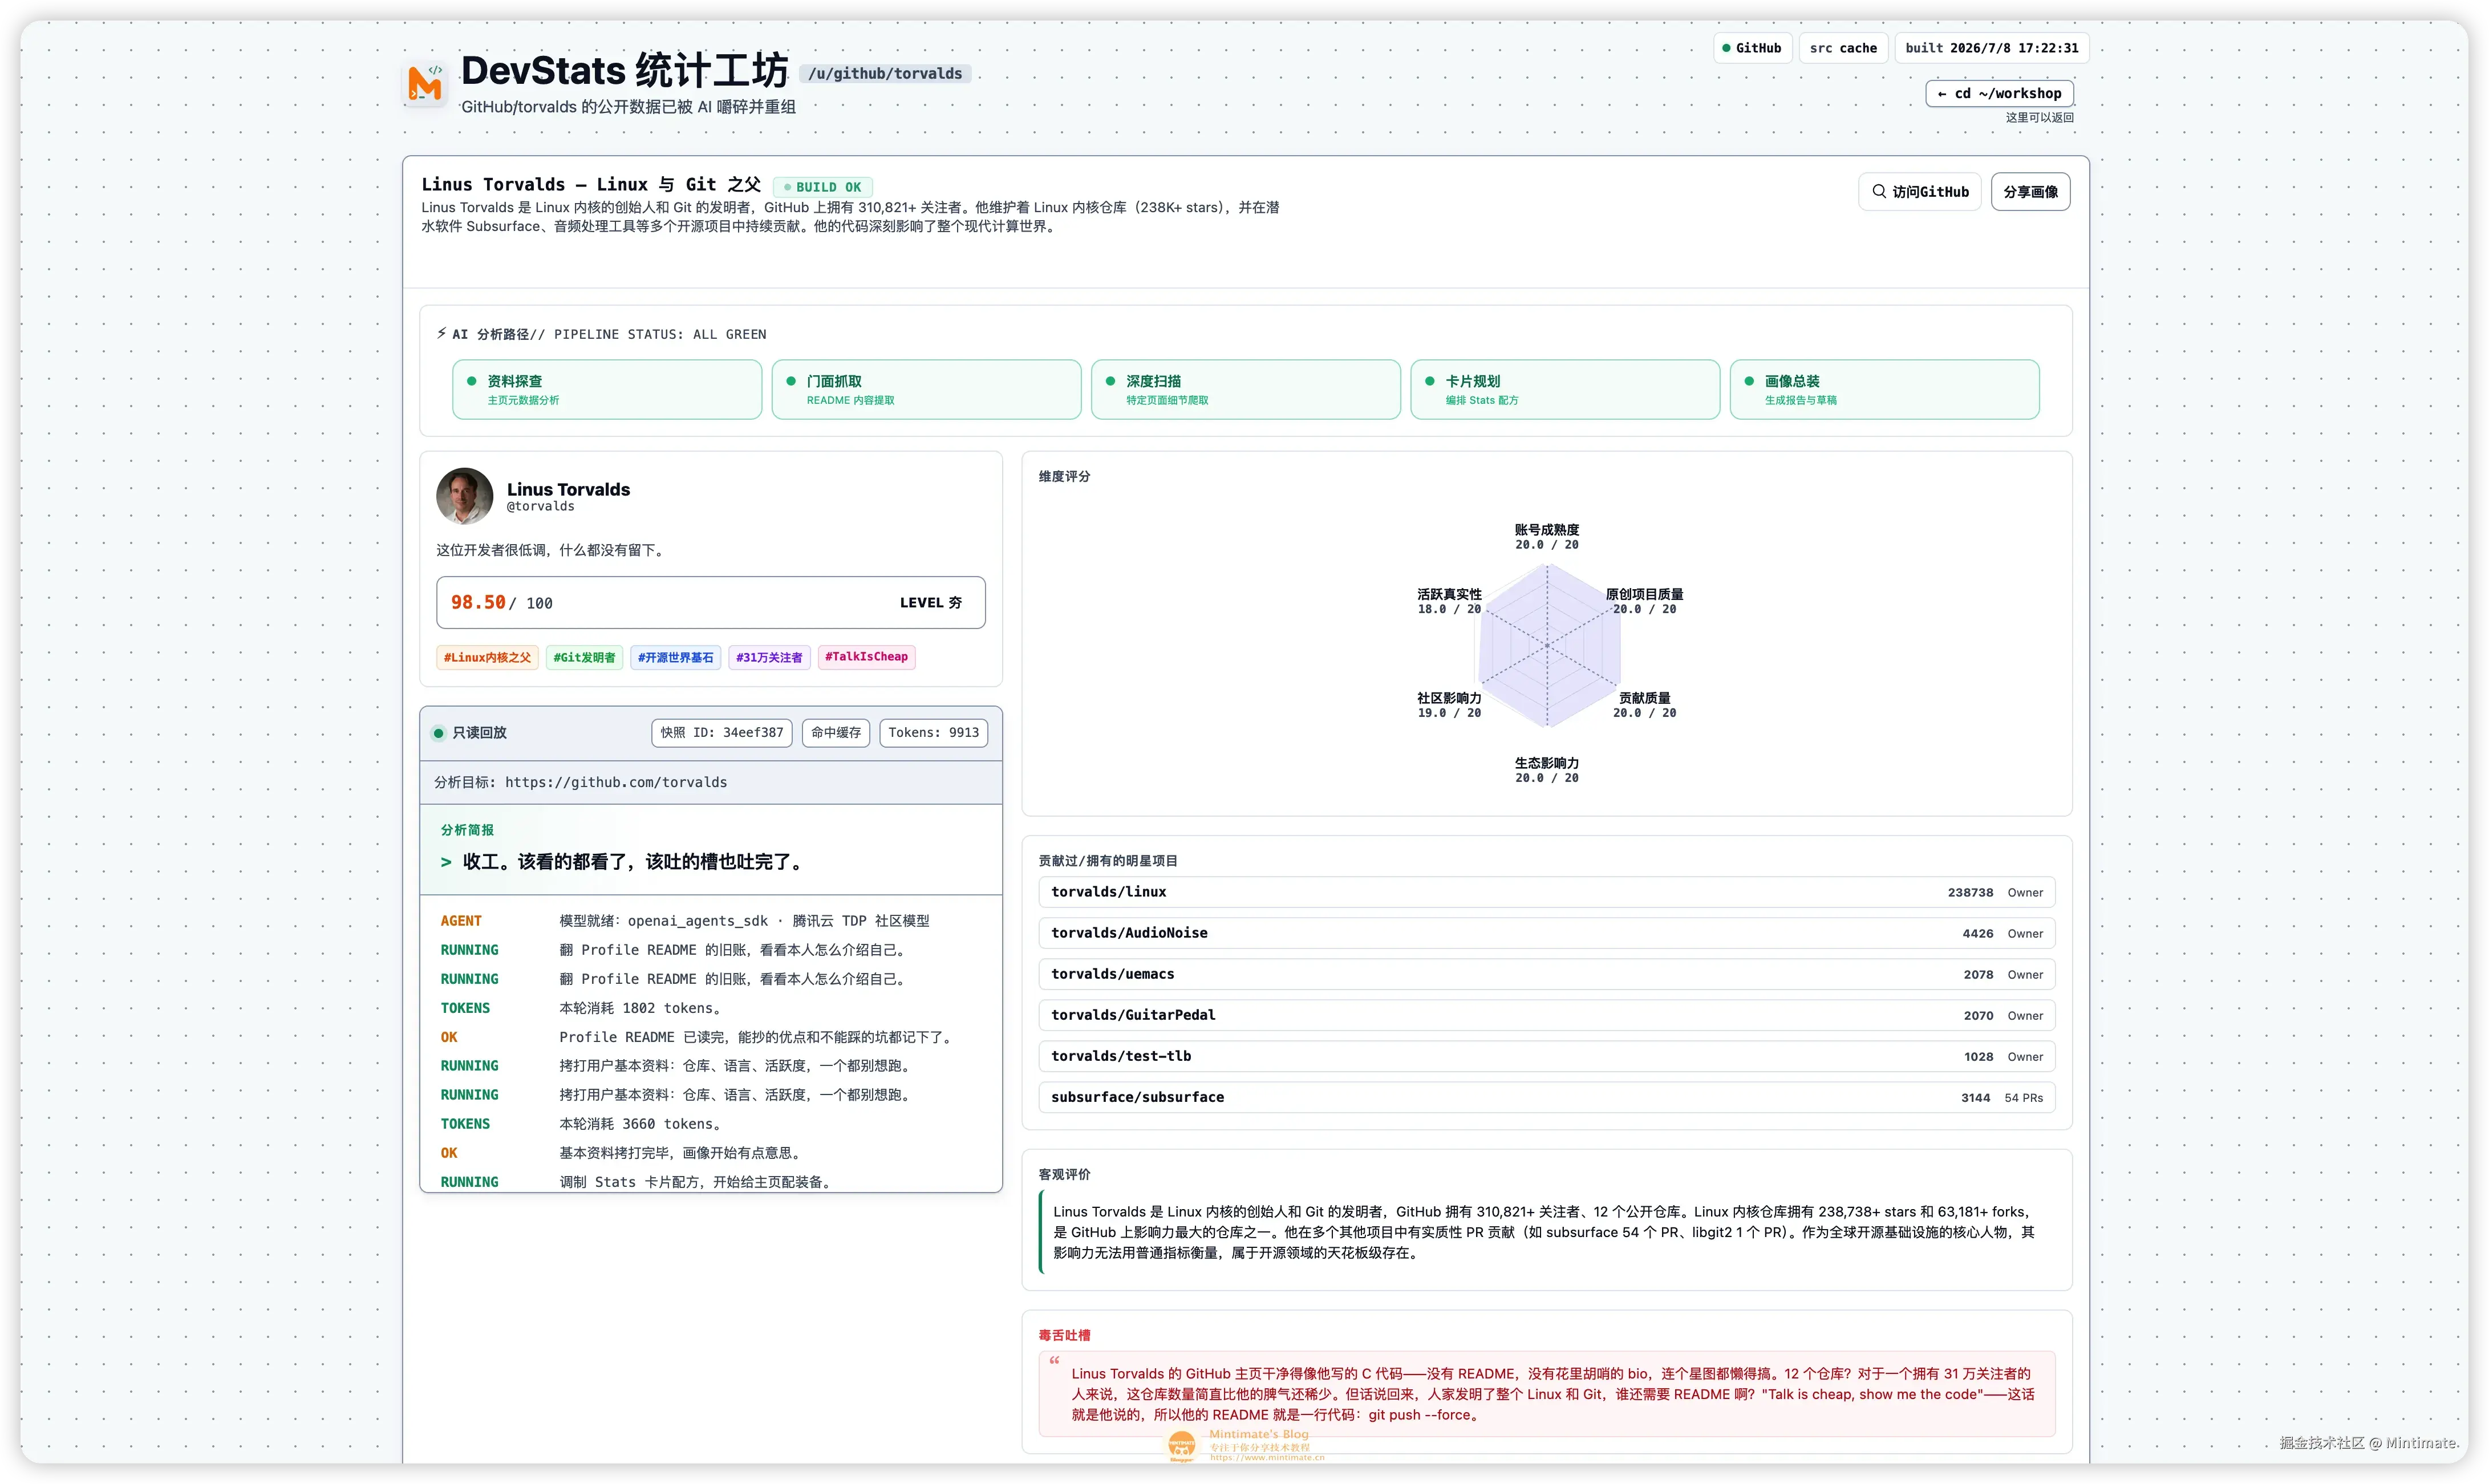
Task: Open the GitHub source pill in the header
Action: tap(1752, 48)
